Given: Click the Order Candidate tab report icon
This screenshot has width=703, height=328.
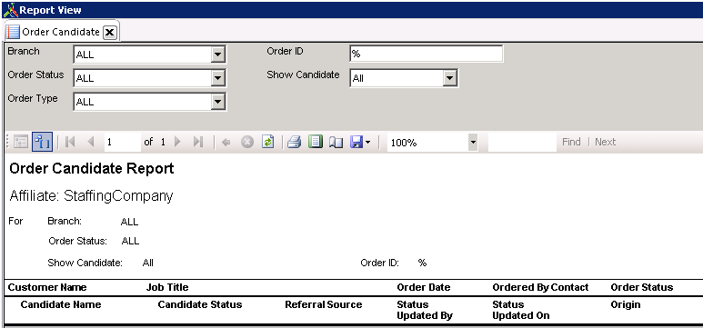Looking at the screenshot, I should [x=13, y=32].
